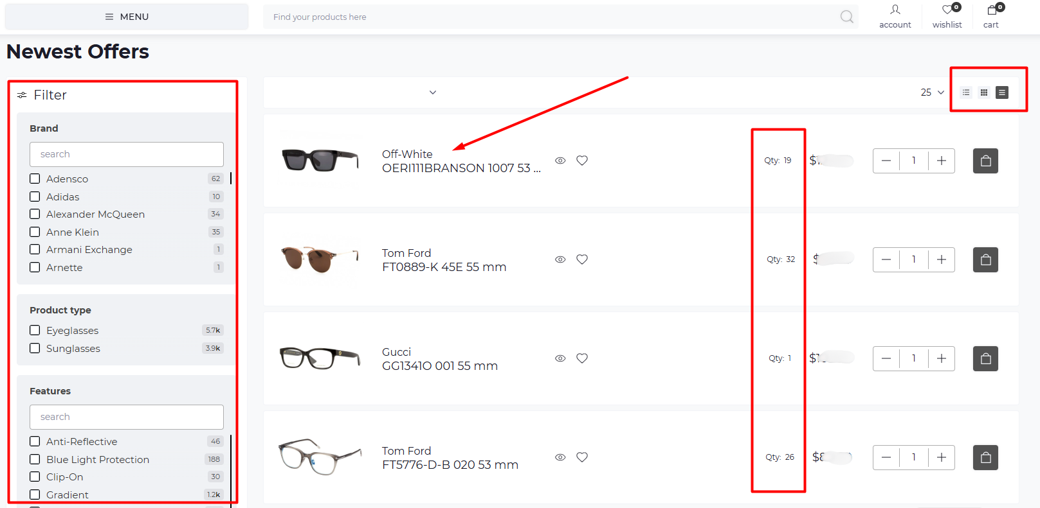Quick view Tom Ford FT0889-K

click(x=560, y=259)
